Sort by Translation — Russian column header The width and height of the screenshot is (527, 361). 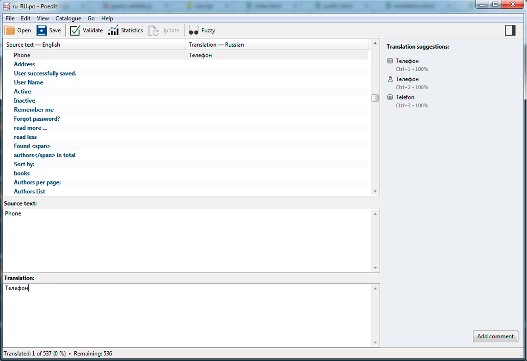click(x=277, y=45)
